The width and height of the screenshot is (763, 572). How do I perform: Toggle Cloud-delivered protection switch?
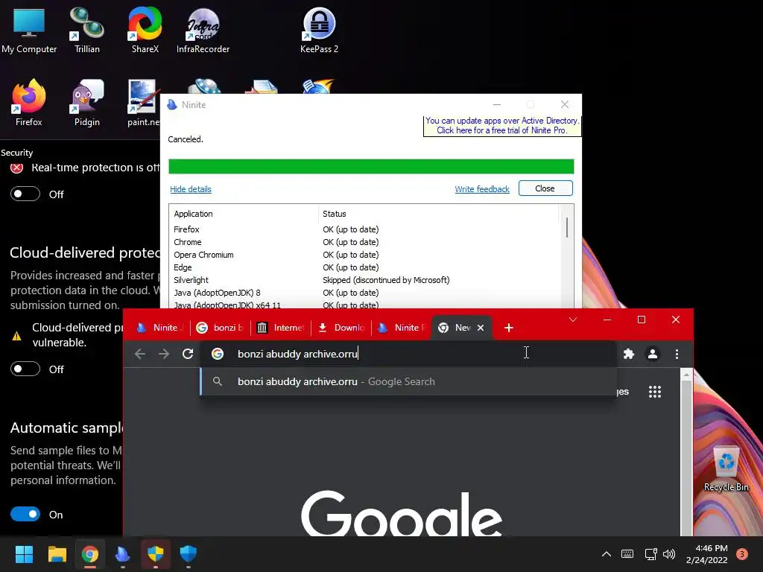pyautogui.click(x=25, y=369)
